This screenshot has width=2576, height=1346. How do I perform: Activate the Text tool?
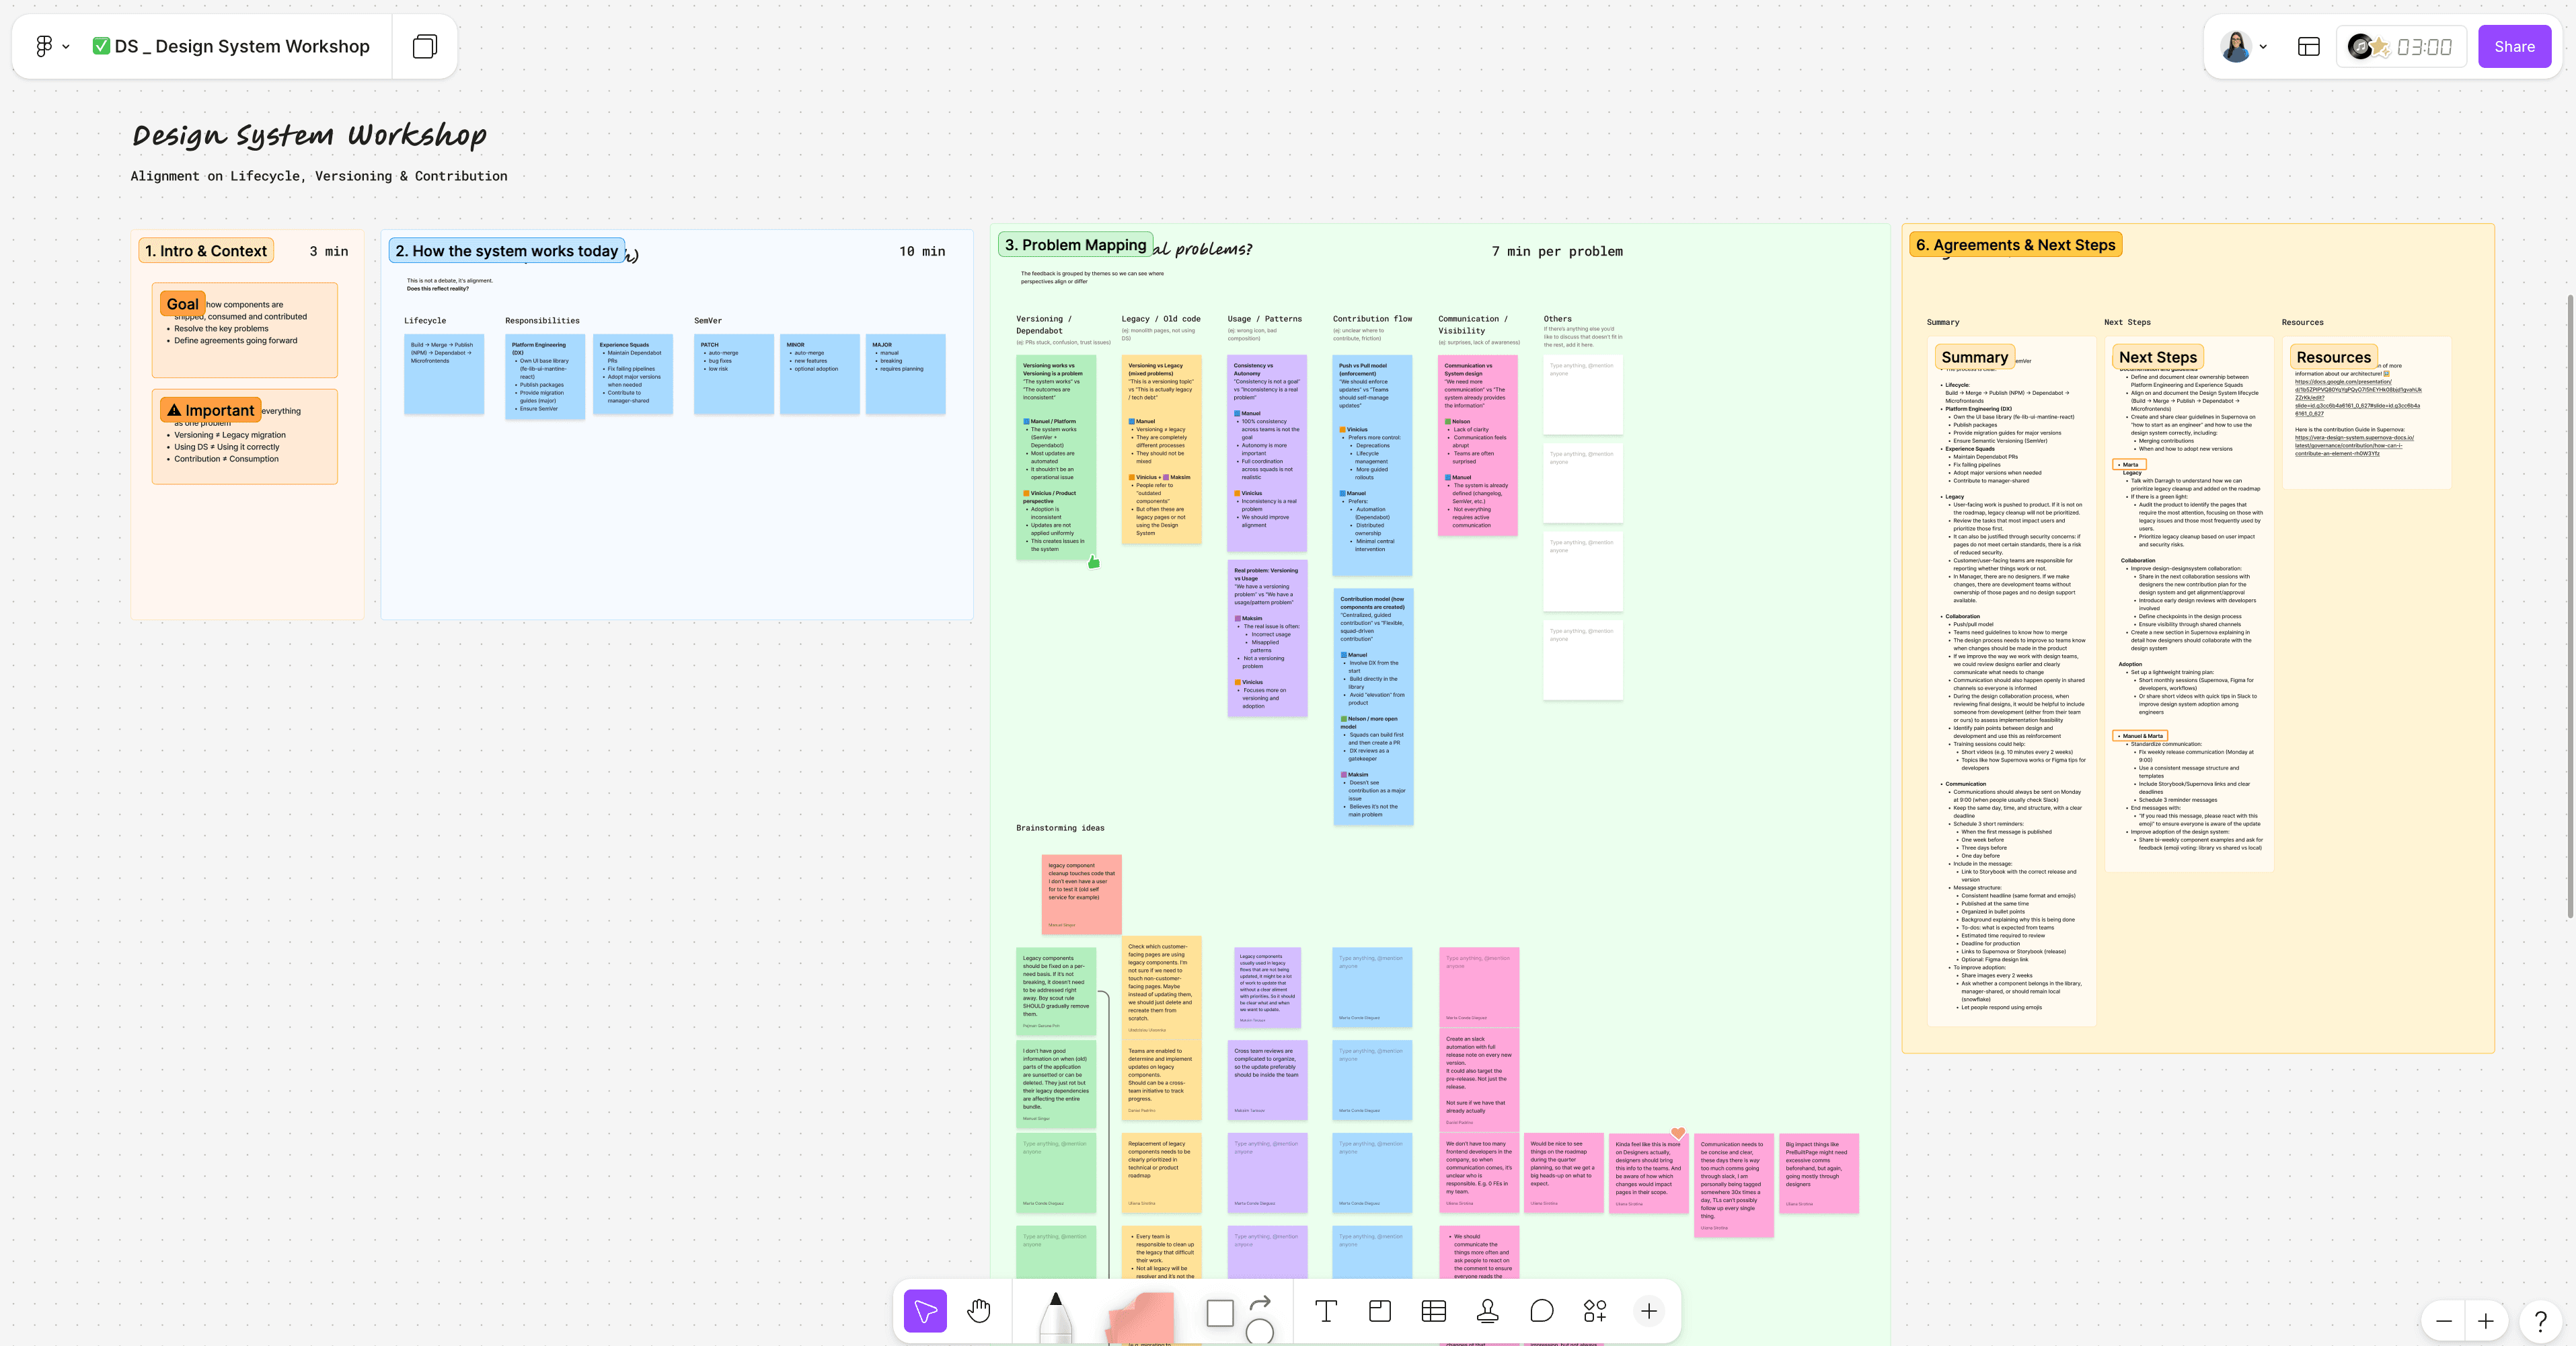click(x=1326, y=1311)
